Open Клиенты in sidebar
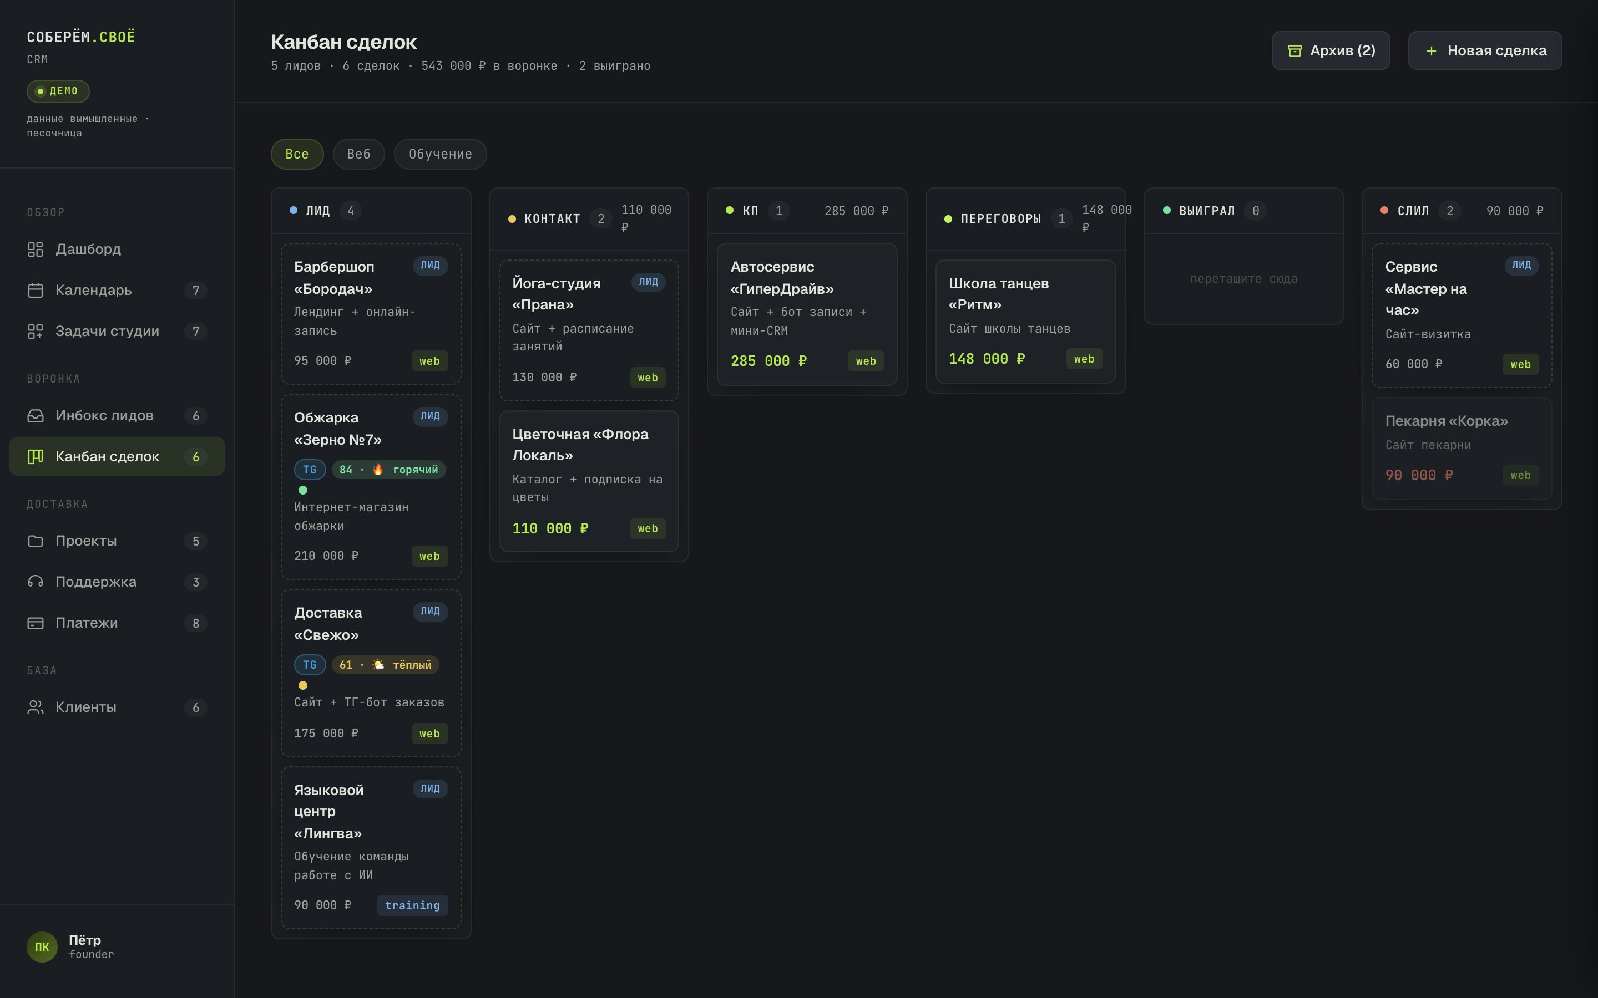The image size is (1598, 998). tap(117, 707)
